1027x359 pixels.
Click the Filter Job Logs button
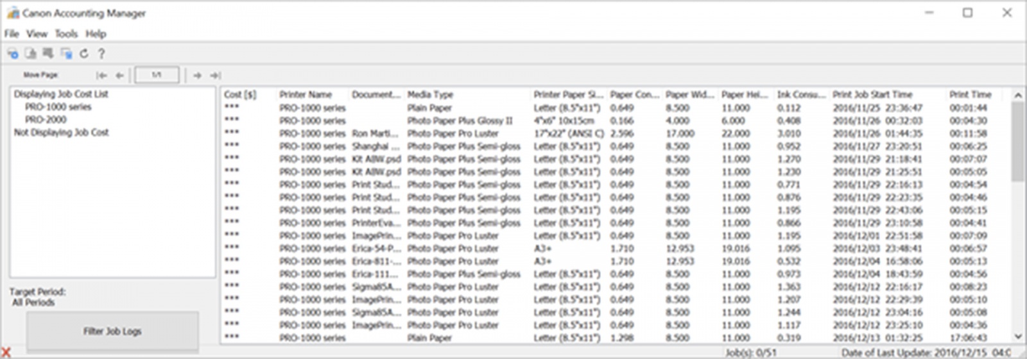112,331
